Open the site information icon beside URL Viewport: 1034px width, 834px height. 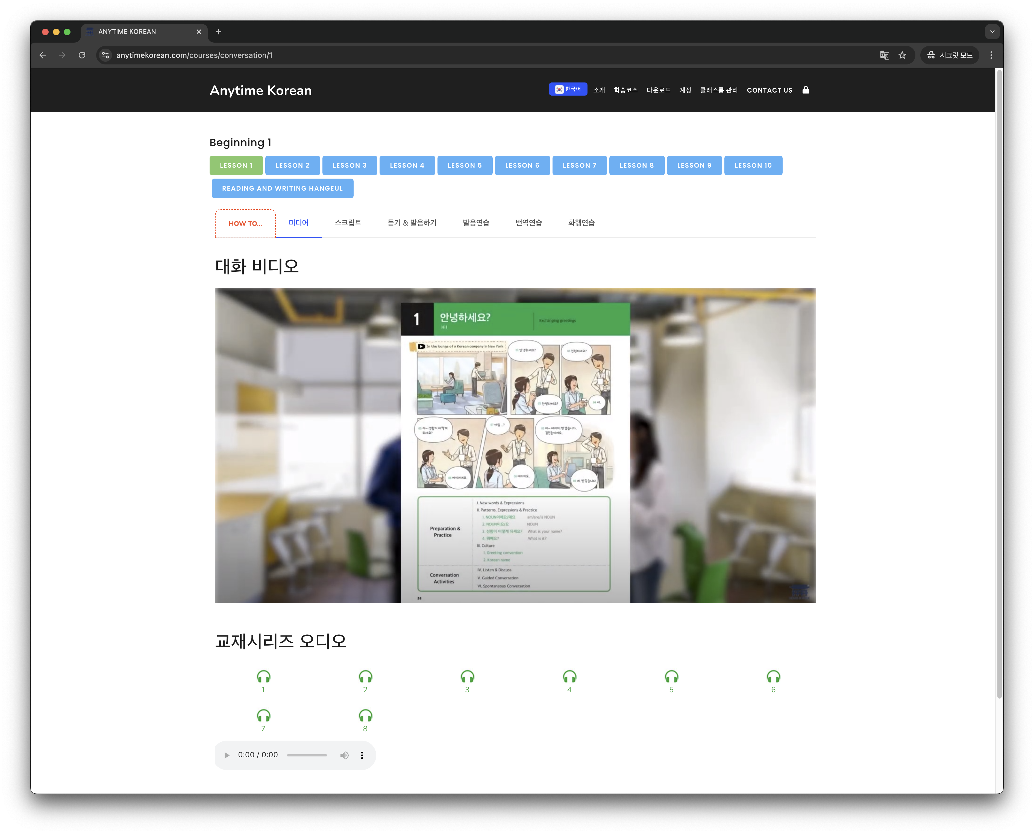coord(106,55)
